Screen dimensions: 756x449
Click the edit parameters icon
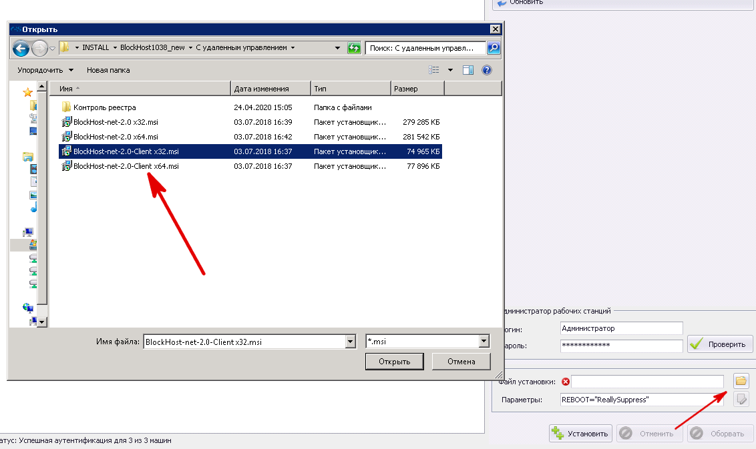741,399
